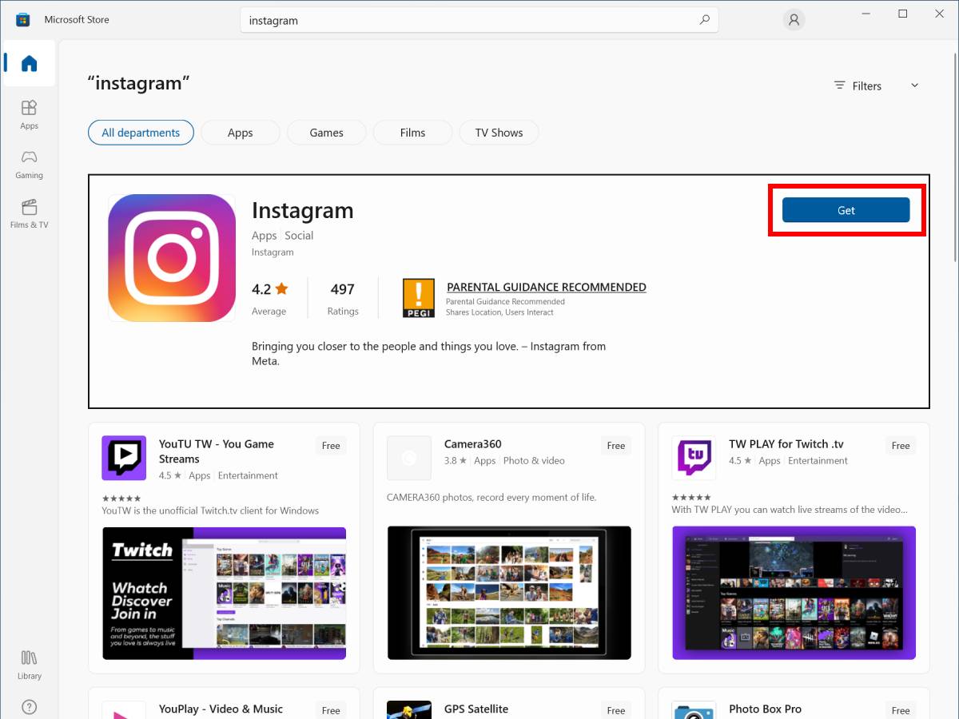Click the Instagram description text

click(x=428, y=353)
